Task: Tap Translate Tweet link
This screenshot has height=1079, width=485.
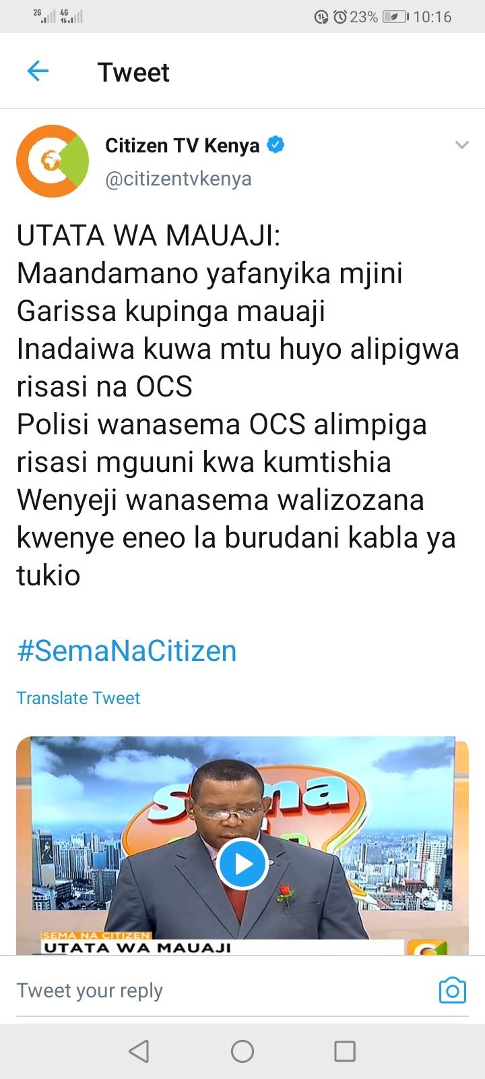Action: click(78, 698)
